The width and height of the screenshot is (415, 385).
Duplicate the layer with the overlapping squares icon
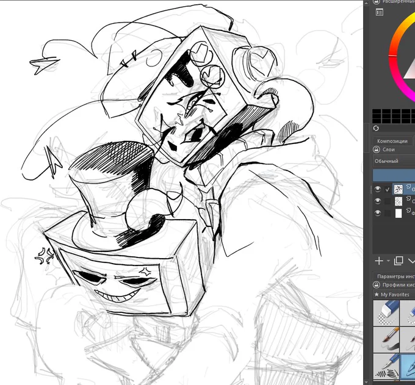pyautogui.click(x=399, y=261)
